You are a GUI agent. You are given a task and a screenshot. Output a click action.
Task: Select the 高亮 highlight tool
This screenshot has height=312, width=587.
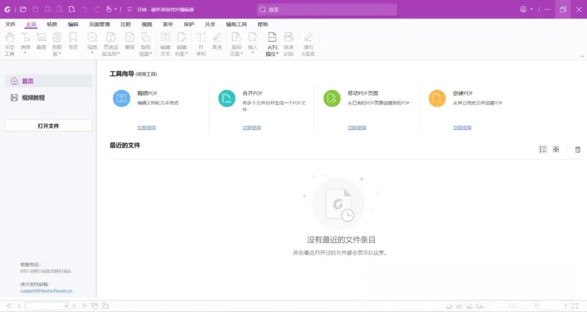tap(217, 41)
